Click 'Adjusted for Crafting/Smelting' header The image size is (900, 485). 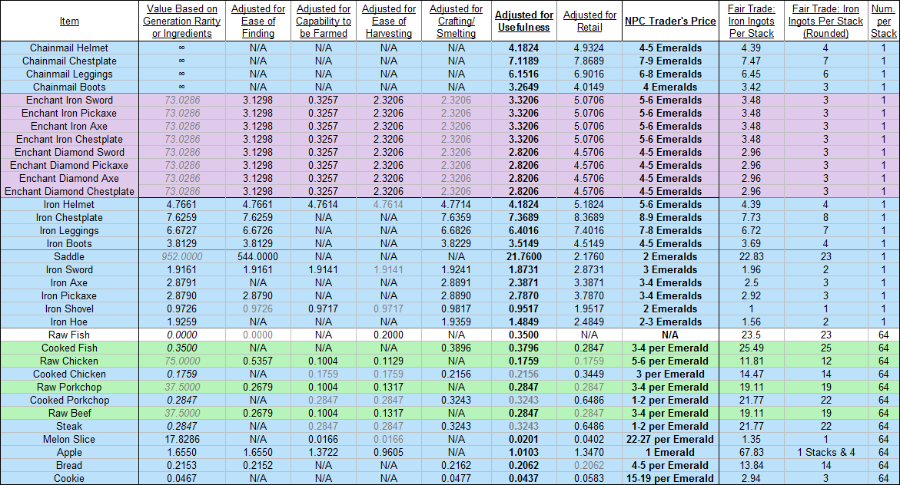point(457,21)
